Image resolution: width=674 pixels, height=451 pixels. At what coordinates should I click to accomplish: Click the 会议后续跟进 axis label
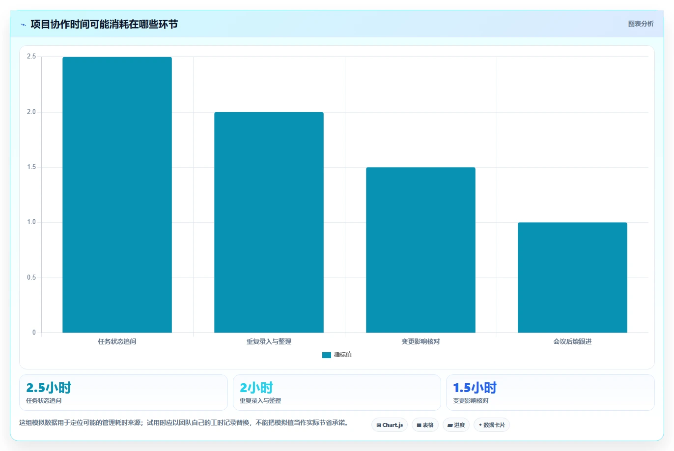(572, 341)
